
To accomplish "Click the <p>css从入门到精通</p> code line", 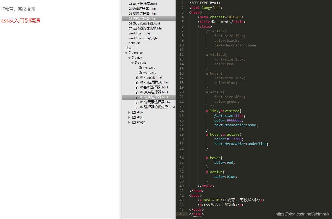I will click(x=221, y=205).
